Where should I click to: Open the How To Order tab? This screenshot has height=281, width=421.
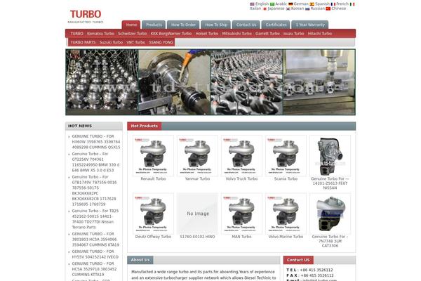pos(183,25)
